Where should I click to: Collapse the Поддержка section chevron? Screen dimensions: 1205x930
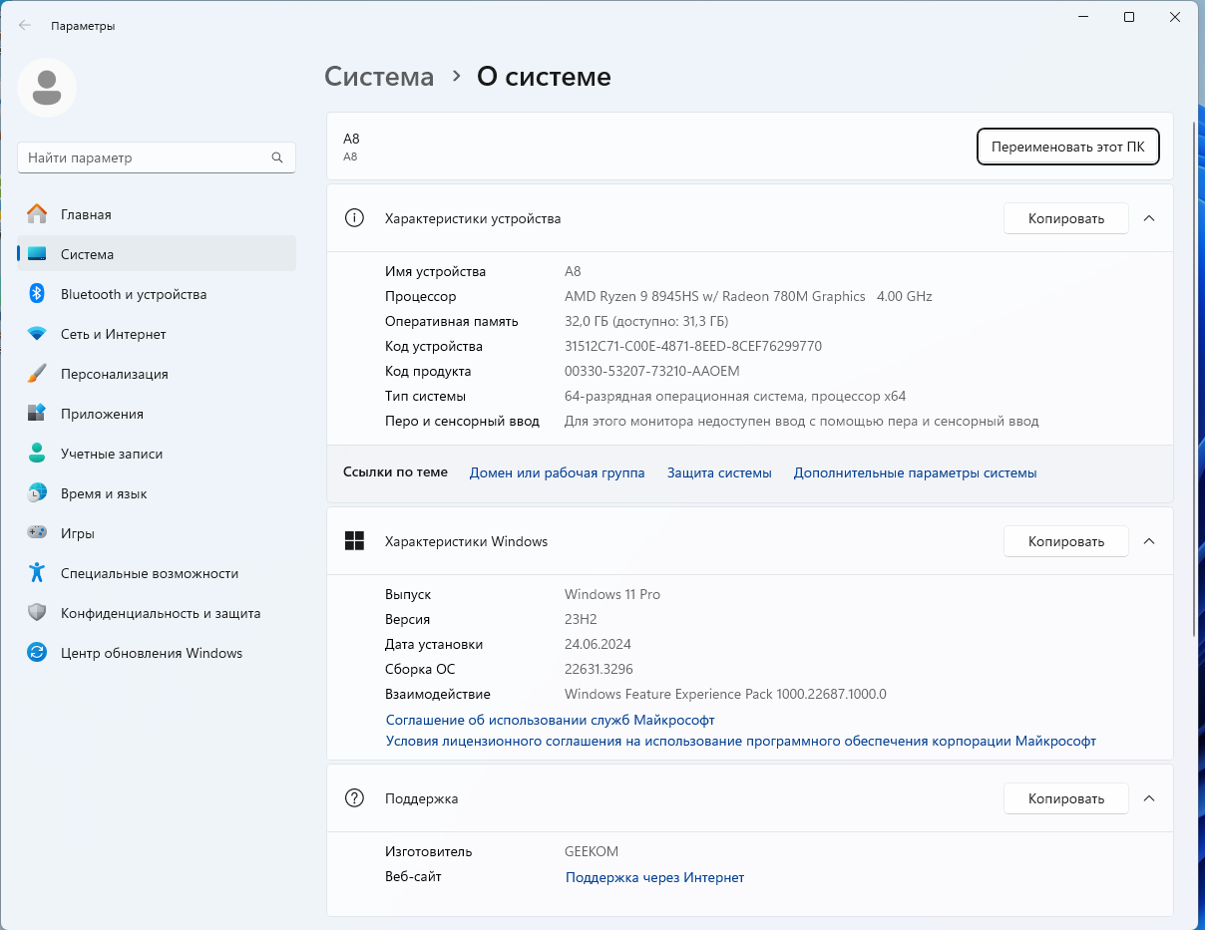(x=1148, y=798)
